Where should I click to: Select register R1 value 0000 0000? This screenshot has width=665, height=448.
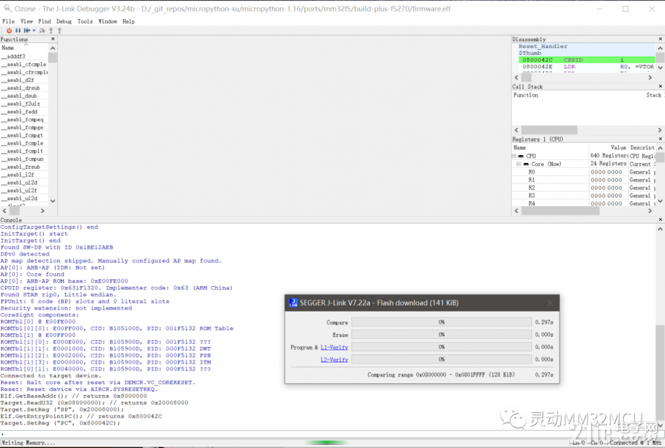click(606, 180)
